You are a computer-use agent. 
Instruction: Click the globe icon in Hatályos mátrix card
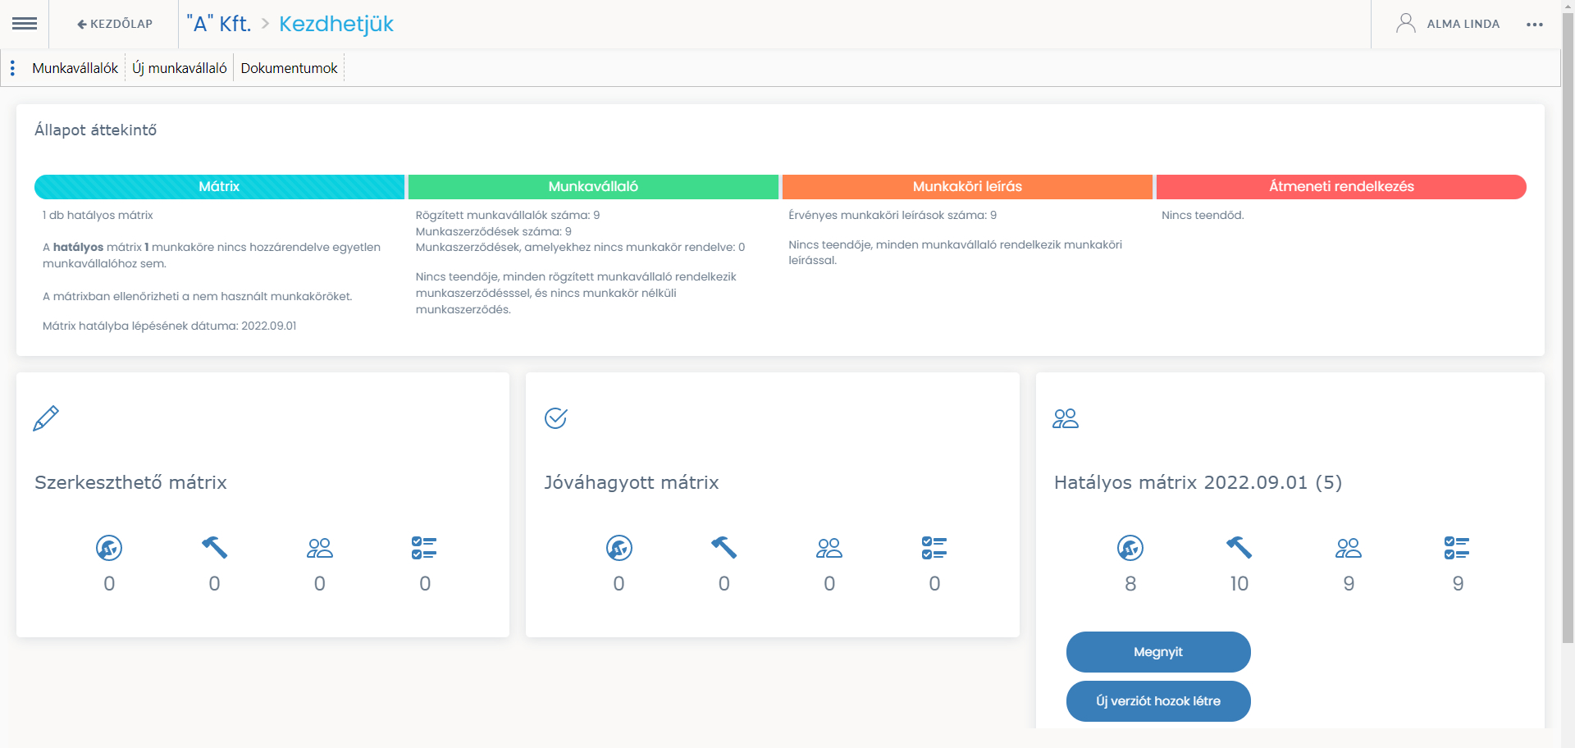[x=1130, y=547]
